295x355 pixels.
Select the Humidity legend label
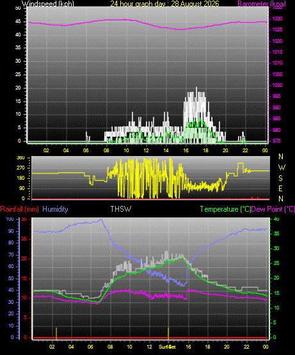point(55,209)
